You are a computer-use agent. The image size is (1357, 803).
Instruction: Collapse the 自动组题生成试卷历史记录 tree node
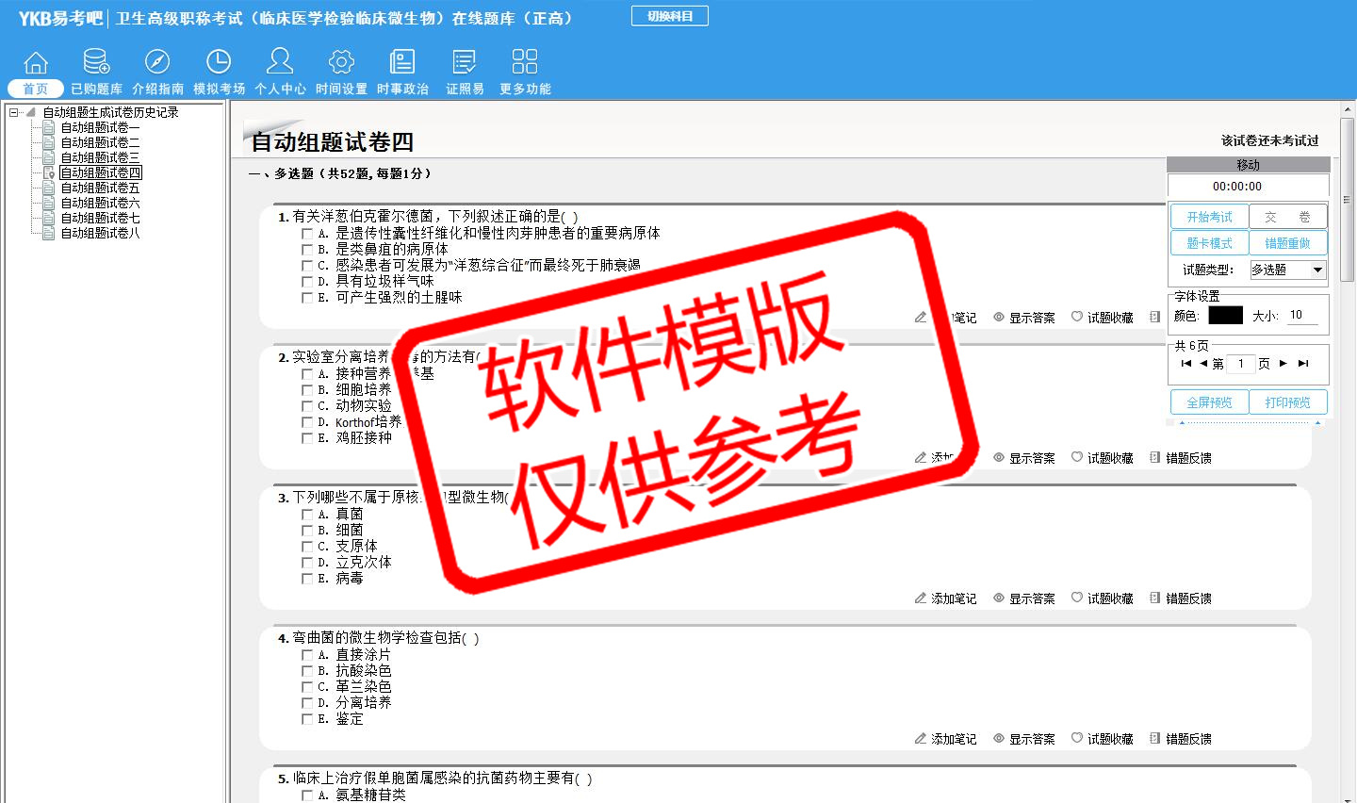[x=14, y=112]
